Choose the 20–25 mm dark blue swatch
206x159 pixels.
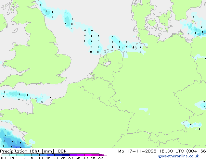click(58, 155)
